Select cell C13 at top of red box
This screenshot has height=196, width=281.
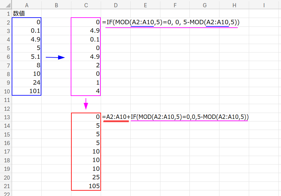point(86,117)
